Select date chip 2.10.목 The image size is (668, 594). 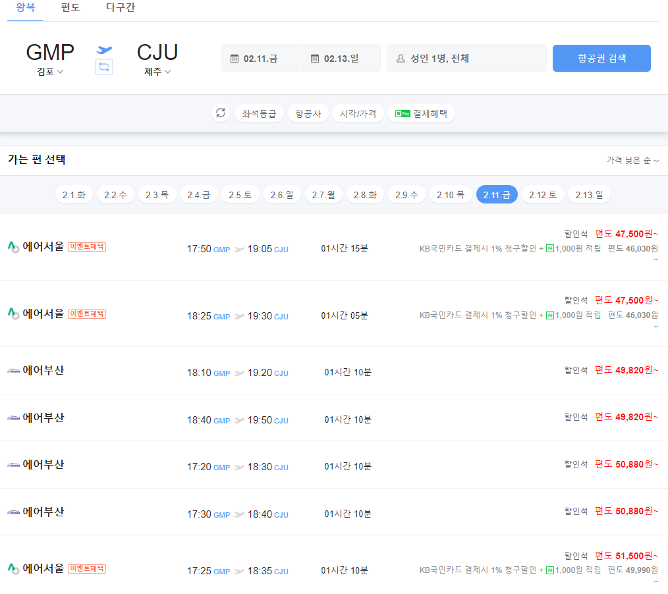click(451, 195)
